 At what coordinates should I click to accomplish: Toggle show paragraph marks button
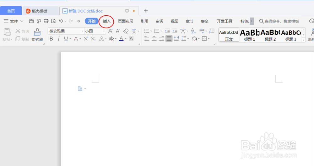click(202, 31)
